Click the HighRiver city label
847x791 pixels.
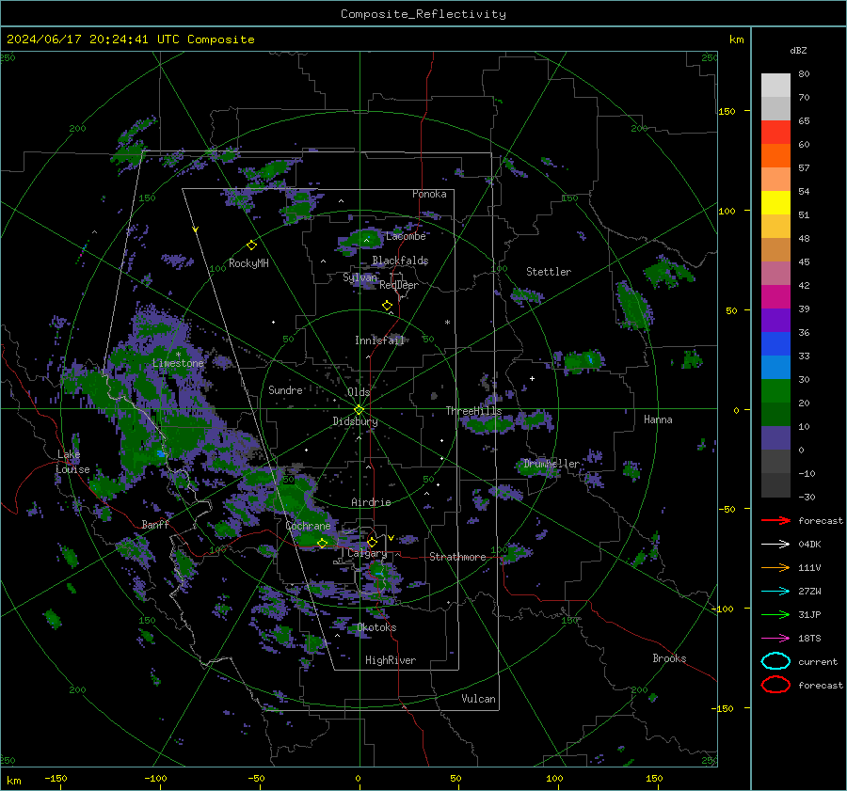(x=391, y=660)
